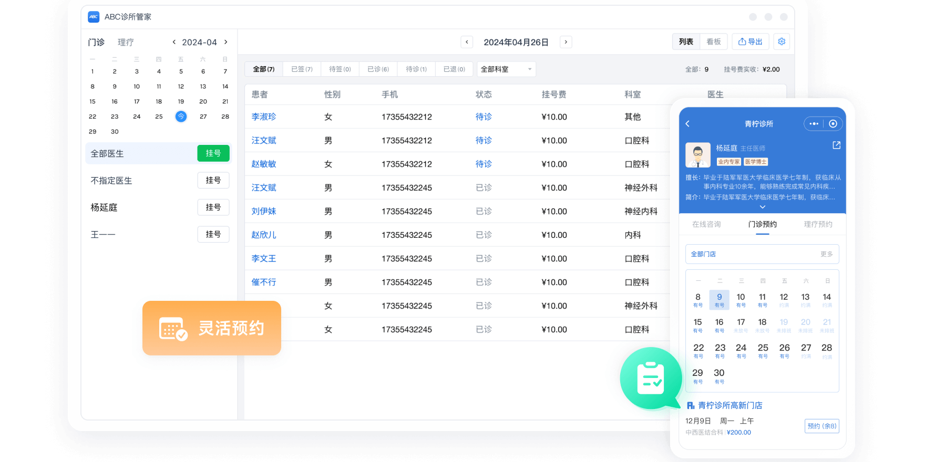The height and width of the screenshot is (462, 925).
Task: Select the 待诊(1) filter tab
Action: point(416,69)
